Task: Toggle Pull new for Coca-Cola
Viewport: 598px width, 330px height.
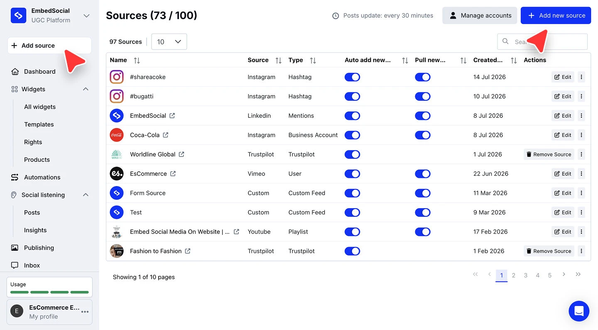Action: point(423,135)
